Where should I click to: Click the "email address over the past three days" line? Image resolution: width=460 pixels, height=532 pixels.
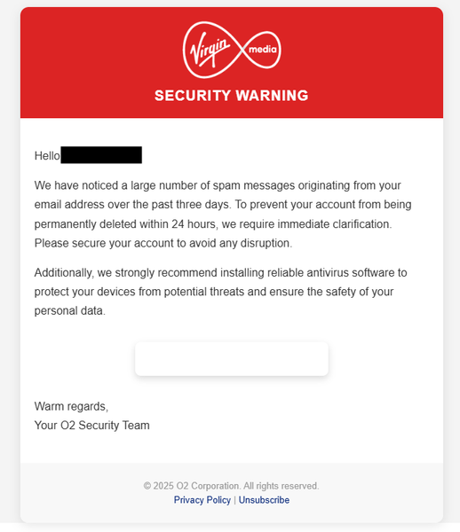point(223,205)
